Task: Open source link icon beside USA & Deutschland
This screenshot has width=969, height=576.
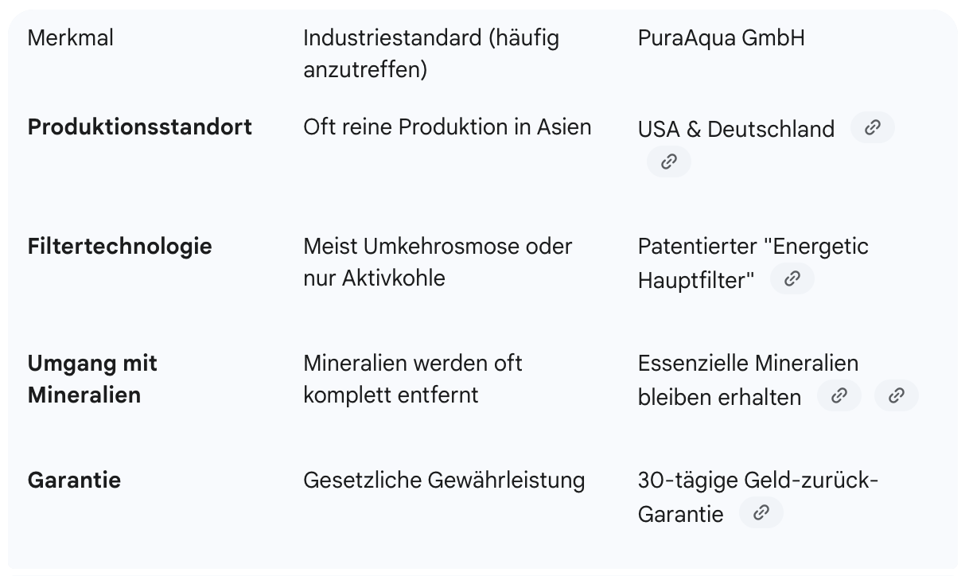Action: (873, 127)
